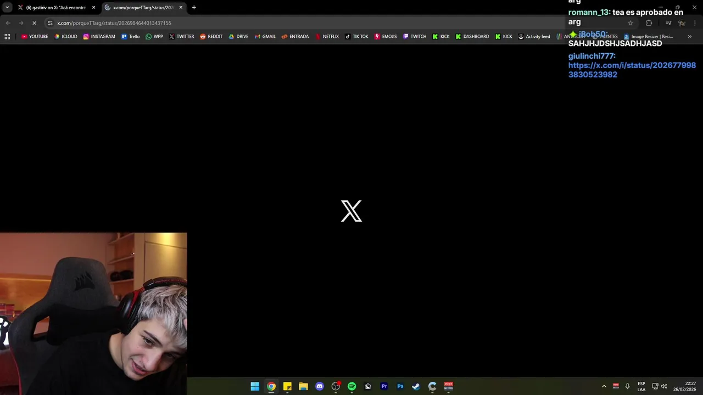The width and height of the screenshot is (703, 395).
Task: Open Chrome from the taskbar
Action: (x=271, y=386)
